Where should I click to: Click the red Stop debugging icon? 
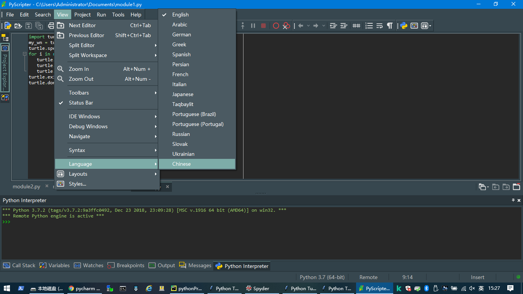[x=263, y=26]
